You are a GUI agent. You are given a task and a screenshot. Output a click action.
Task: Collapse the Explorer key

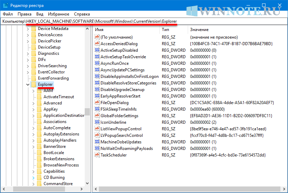[28, 84]
